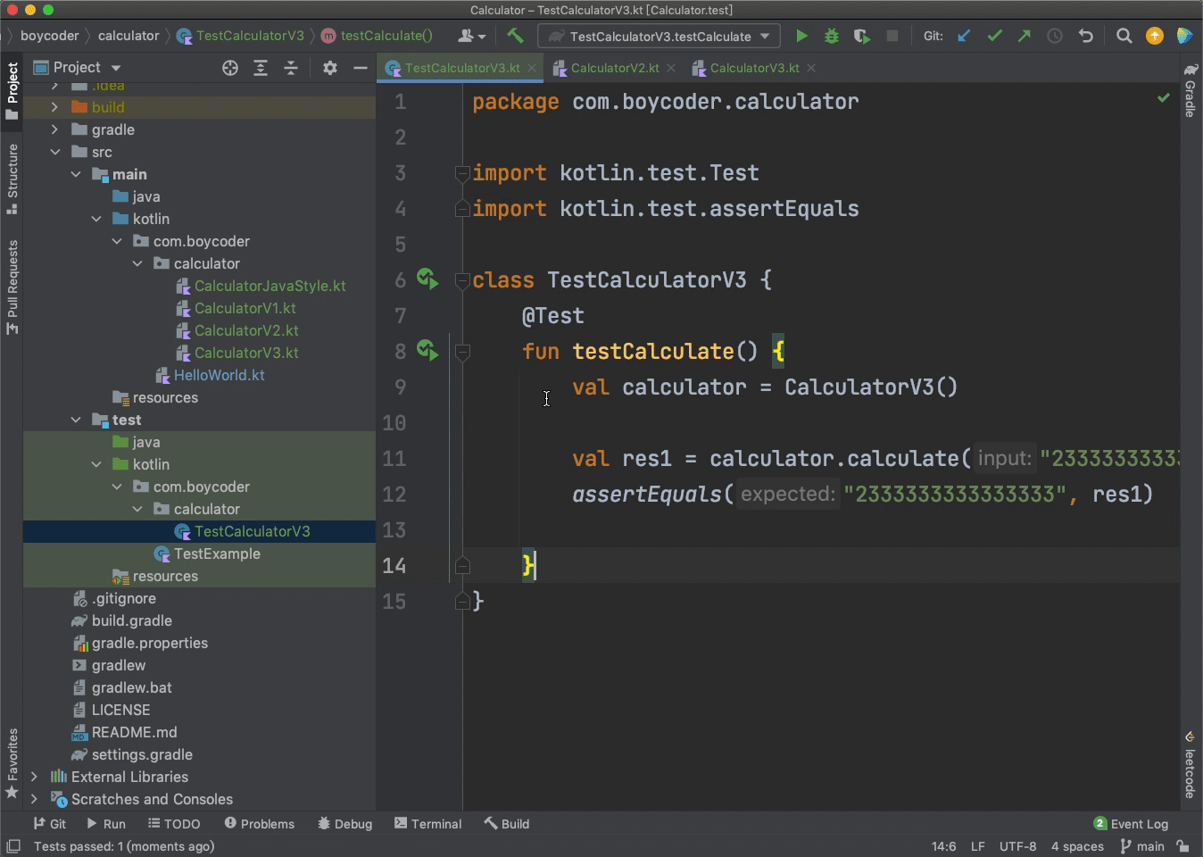The height and width of the screenshot is (857, 1203).
Task: Toggle code folding for testCalculate function
Action: tap(462, 352)
